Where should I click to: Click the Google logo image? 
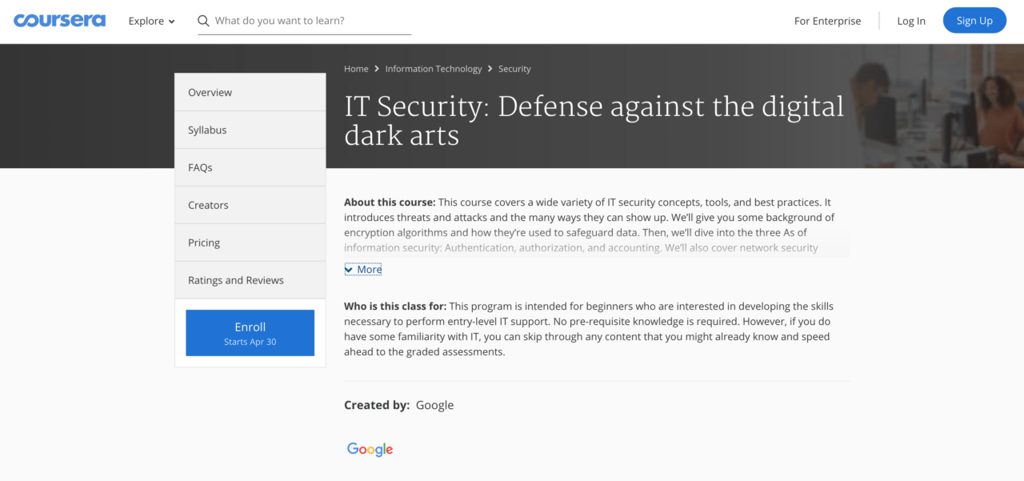370,449
